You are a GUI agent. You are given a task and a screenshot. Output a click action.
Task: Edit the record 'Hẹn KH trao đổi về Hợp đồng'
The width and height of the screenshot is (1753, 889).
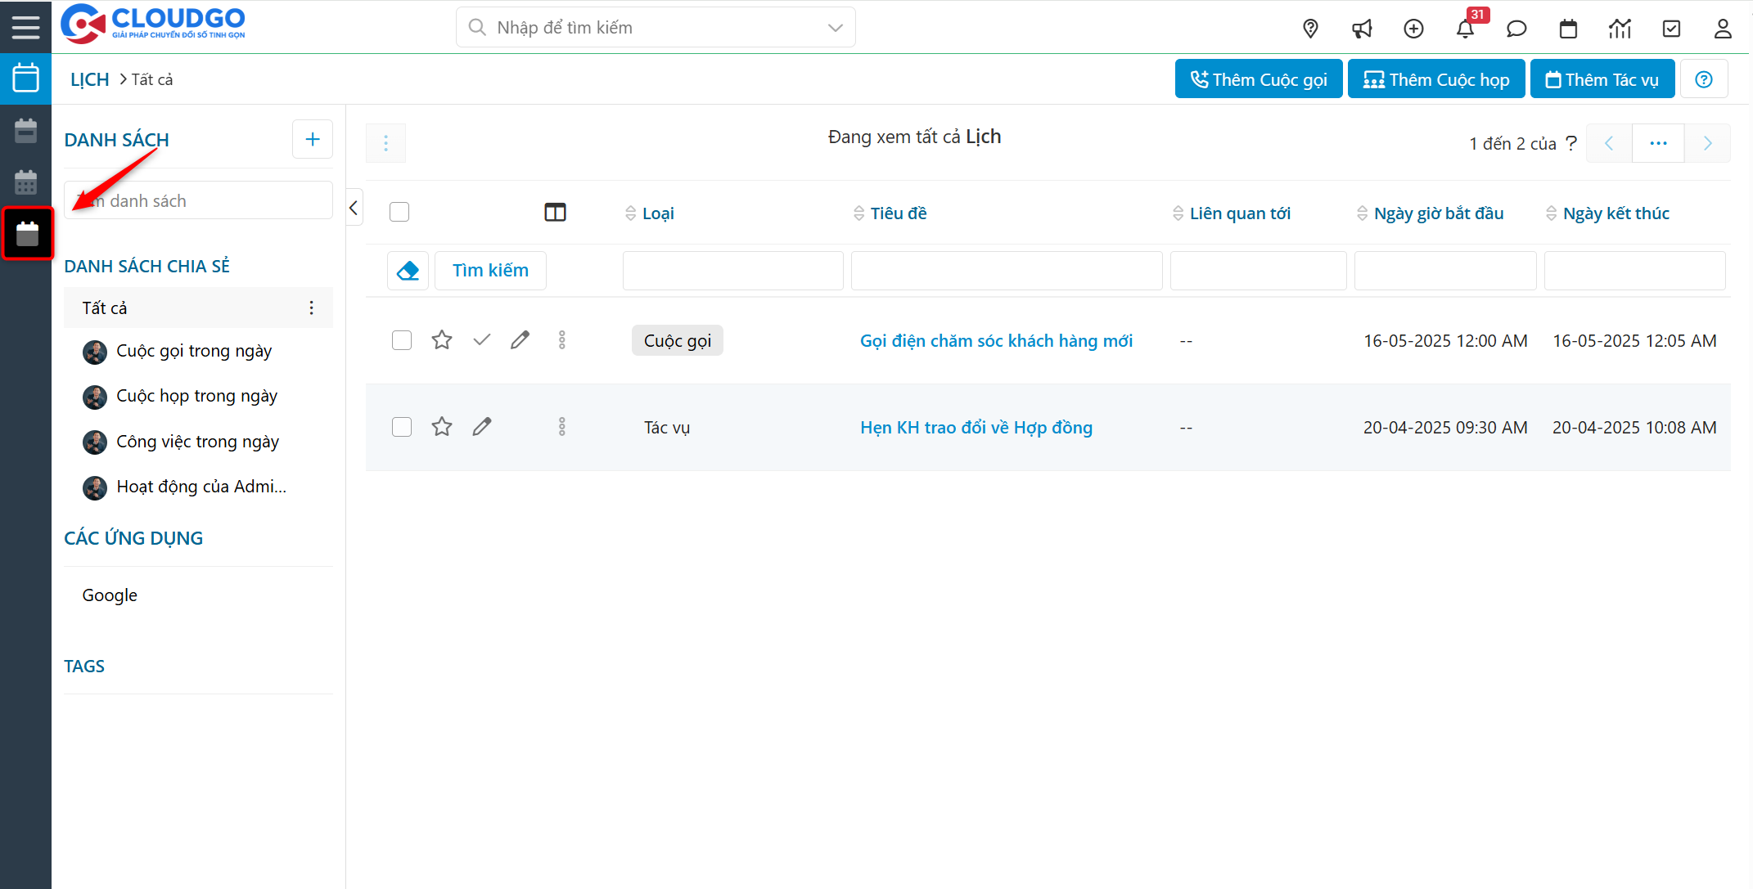(x=482, y=426)
